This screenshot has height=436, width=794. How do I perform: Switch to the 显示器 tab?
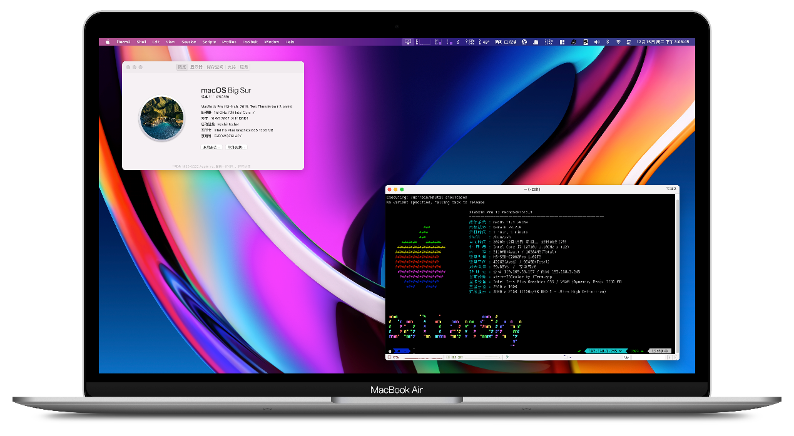pos(196,66)
